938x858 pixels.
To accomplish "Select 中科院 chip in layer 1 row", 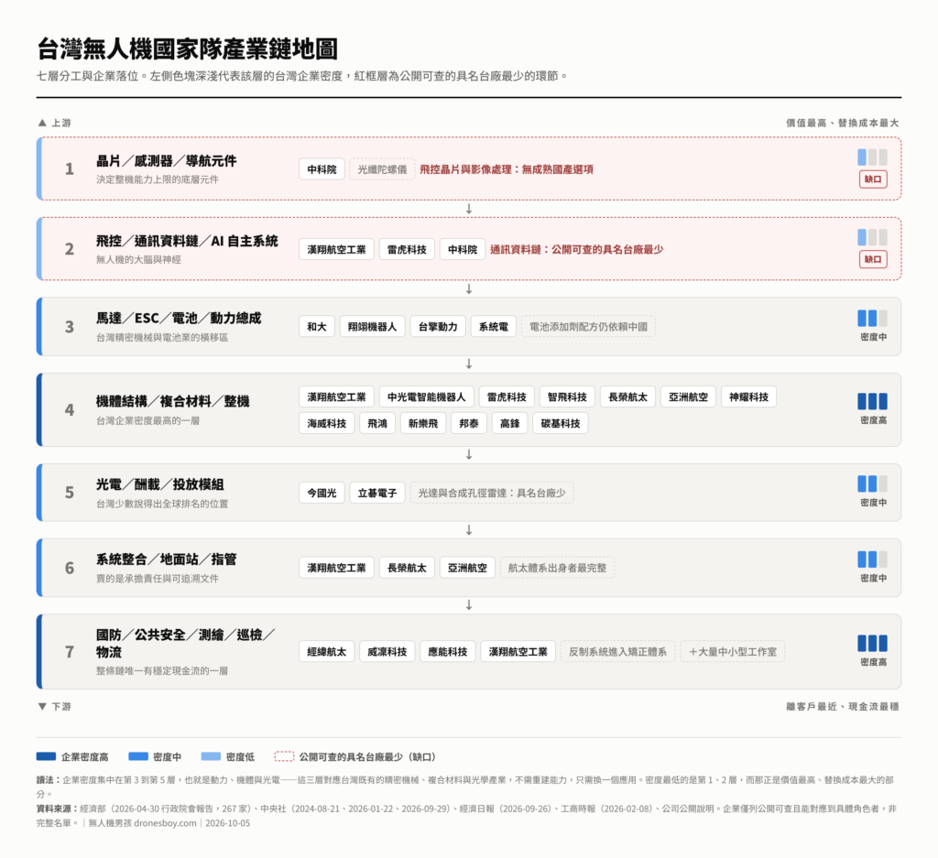I will (322, 169).
